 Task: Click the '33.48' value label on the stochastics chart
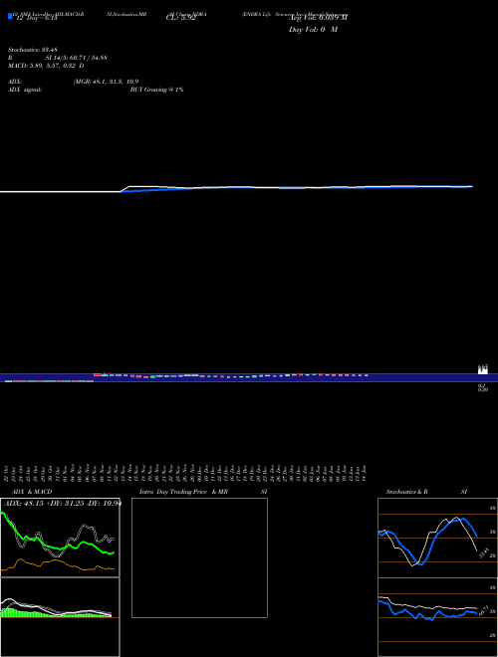click(483, 552)
